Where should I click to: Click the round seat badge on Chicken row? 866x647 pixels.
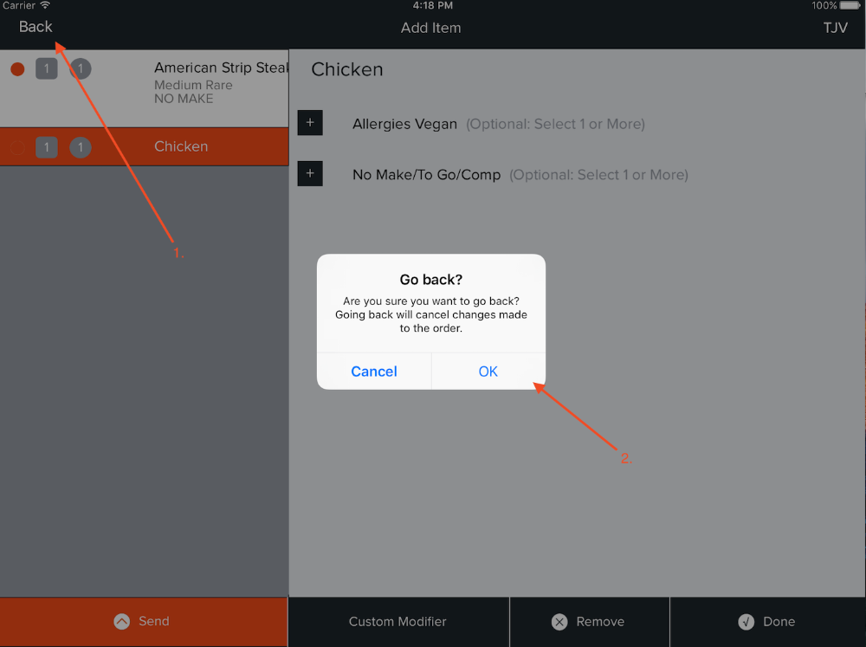(81, 147)
